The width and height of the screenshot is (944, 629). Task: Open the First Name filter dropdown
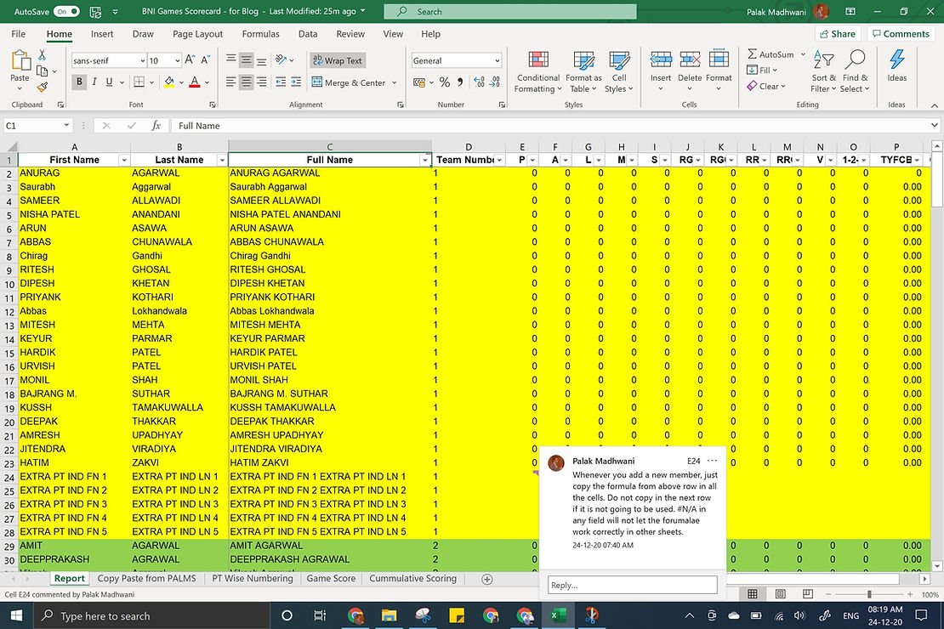(x=123, y=160)
